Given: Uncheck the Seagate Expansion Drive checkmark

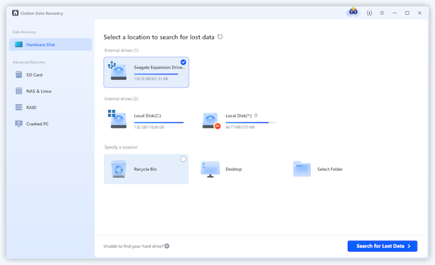Looking at the screenshot, I should (183, 62).
